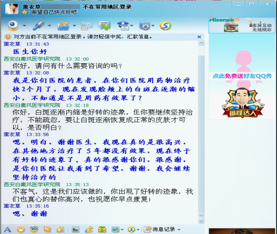This screenshot has width=277, height=234.
Task: Expand the applications dropdown arrow
Action: [x=153, y=25]
